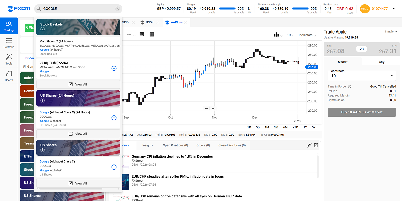Image resolution: width=402 pixels, height=201 pixels.
Task: Switch to the Entry tab in trade panel
Action: (x=381, y=62)
